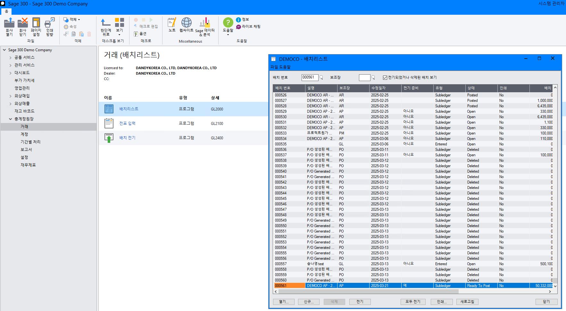Click 인쇄... button in batch list

coord(442,302)
